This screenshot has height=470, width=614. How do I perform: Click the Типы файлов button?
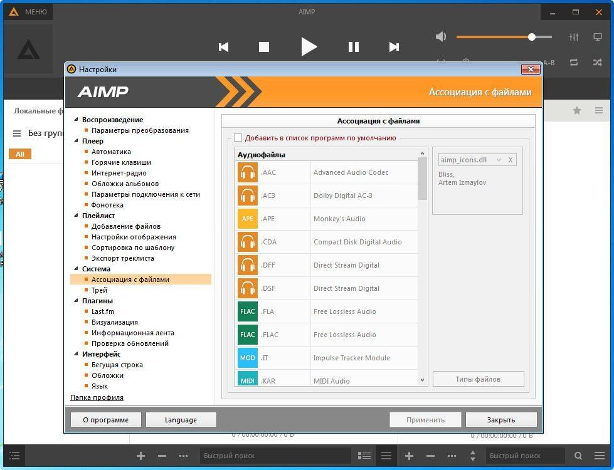(478, 379)
